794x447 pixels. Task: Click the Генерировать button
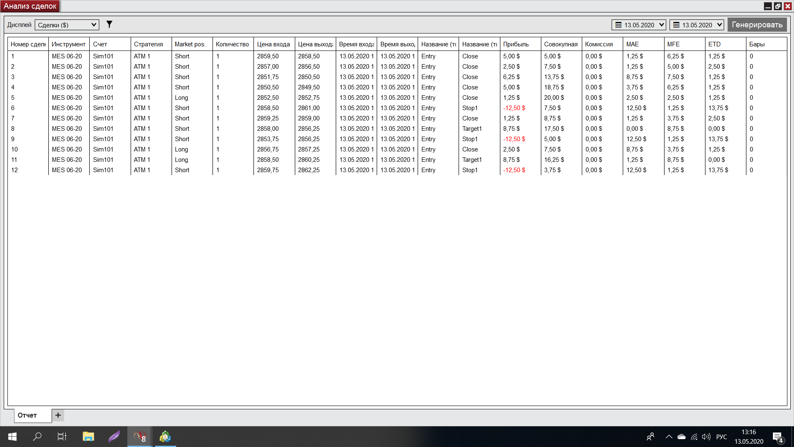click(x=757, y=25)
